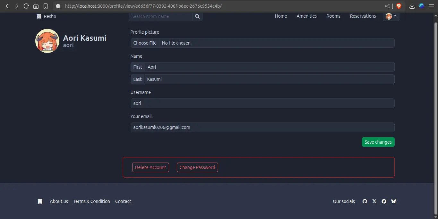Open the Bluesky butterfly social icon
Viewport: 438px width, 219px height.
pos(393,201)
